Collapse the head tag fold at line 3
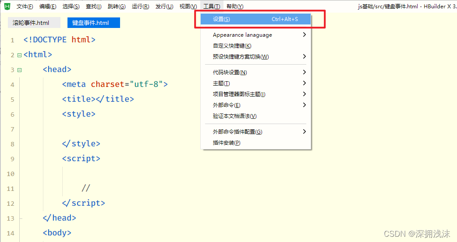 tap(20, 70)
